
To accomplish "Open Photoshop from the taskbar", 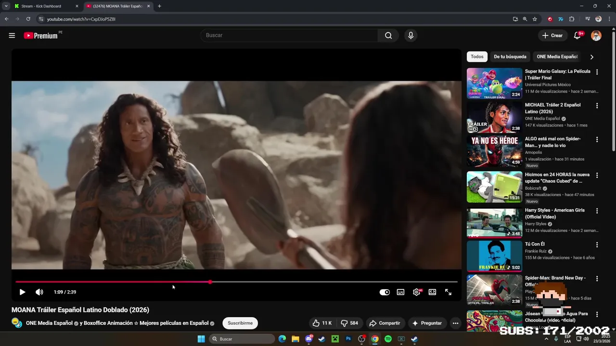I will click(x=348, y=339).
